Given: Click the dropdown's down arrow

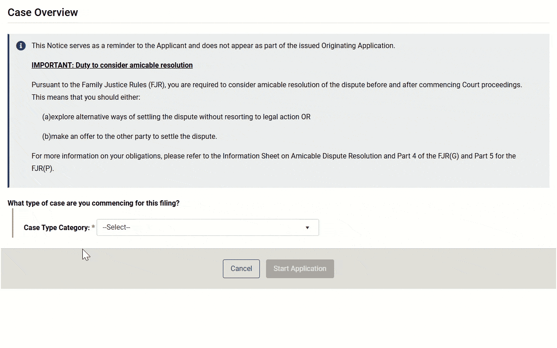Looking at the screenshot, I should coord(307,228).
